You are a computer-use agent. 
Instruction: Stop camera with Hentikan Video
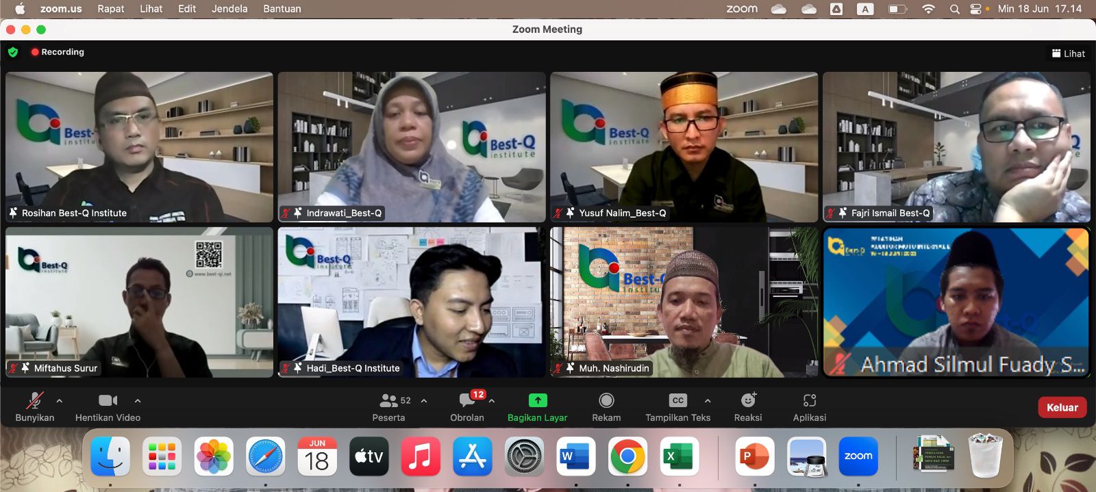tap(108, 401)
